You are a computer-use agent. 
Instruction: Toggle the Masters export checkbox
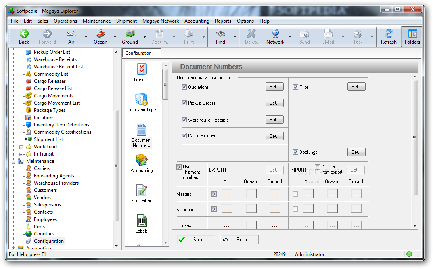[x=214, y=194]
